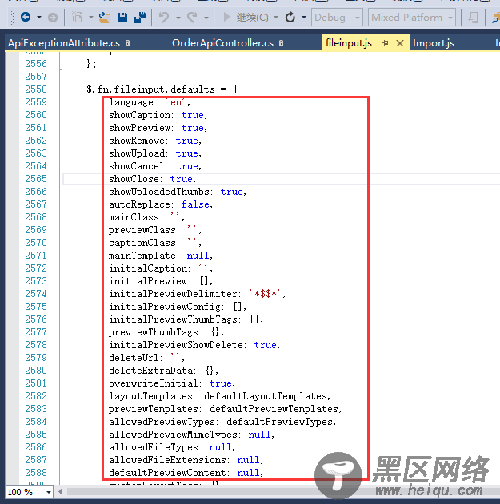Click the 'showCancel: true' code line
The image size is (500, 504).
[x=155, y=166]
